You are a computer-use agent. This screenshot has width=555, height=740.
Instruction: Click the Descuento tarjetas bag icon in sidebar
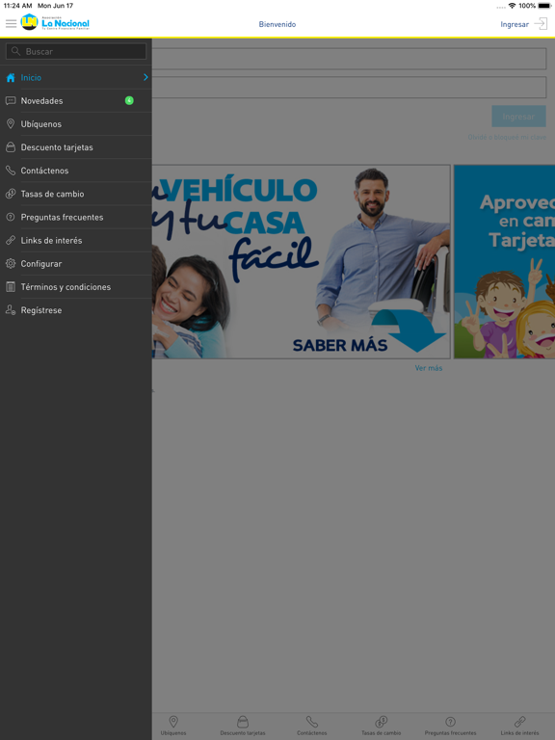(11, 147)
